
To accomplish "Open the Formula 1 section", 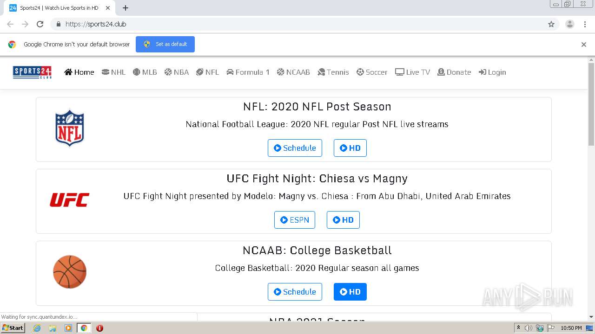I will (248, 72).
